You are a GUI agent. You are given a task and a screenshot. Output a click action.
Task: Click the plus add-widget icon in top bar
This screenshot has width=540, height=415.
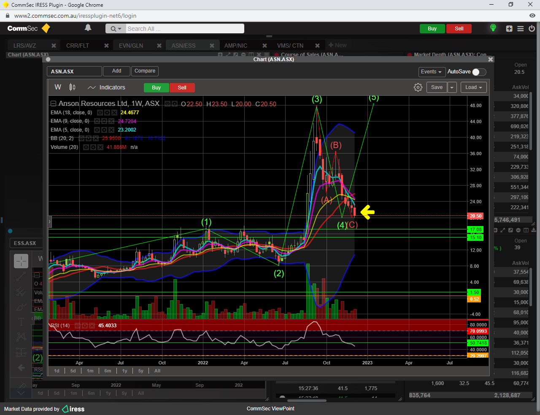509,29
